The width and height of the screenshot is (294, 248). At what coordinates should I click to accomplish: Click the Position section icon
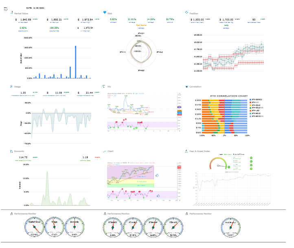186,12
